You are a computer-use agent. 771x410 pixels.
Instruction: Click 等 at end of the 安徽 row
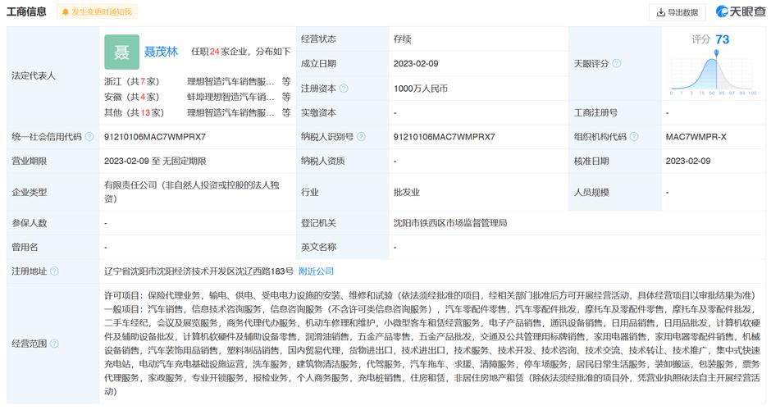coord(286,97)
